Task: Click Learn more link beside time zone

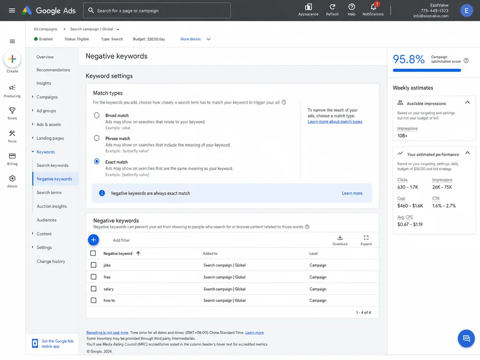Action: [x=255, y=333]
